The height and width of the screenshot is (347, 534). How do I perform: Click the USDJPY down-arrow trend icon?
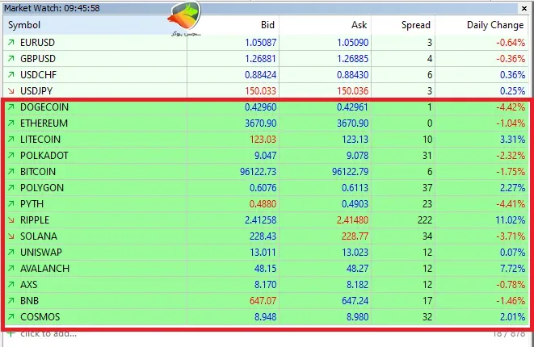click(11, 91)
